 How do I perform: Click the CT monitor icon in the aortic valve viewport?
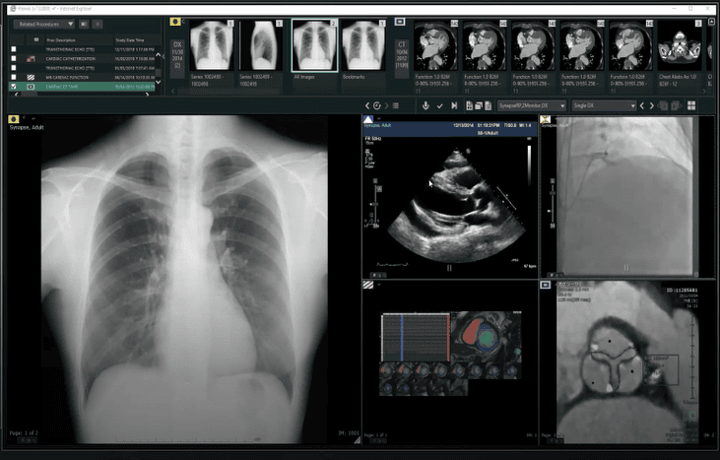(545, 285)
